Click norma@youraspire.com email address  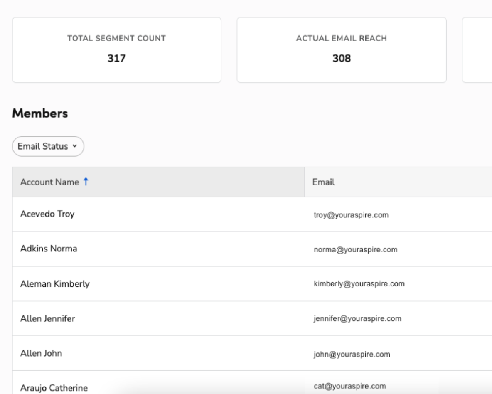click(x=355, y=249)
